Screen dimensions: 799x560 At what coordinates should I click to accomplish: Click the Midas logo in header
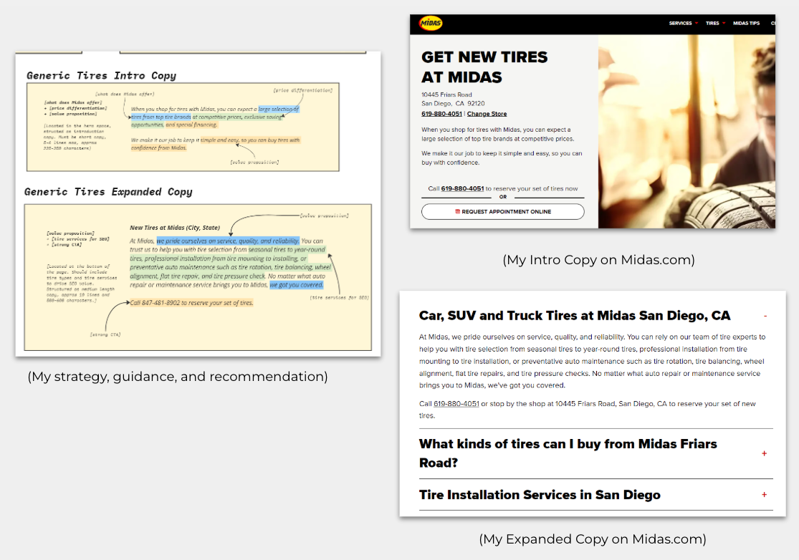pyautogui.click(x=431, y=23)
